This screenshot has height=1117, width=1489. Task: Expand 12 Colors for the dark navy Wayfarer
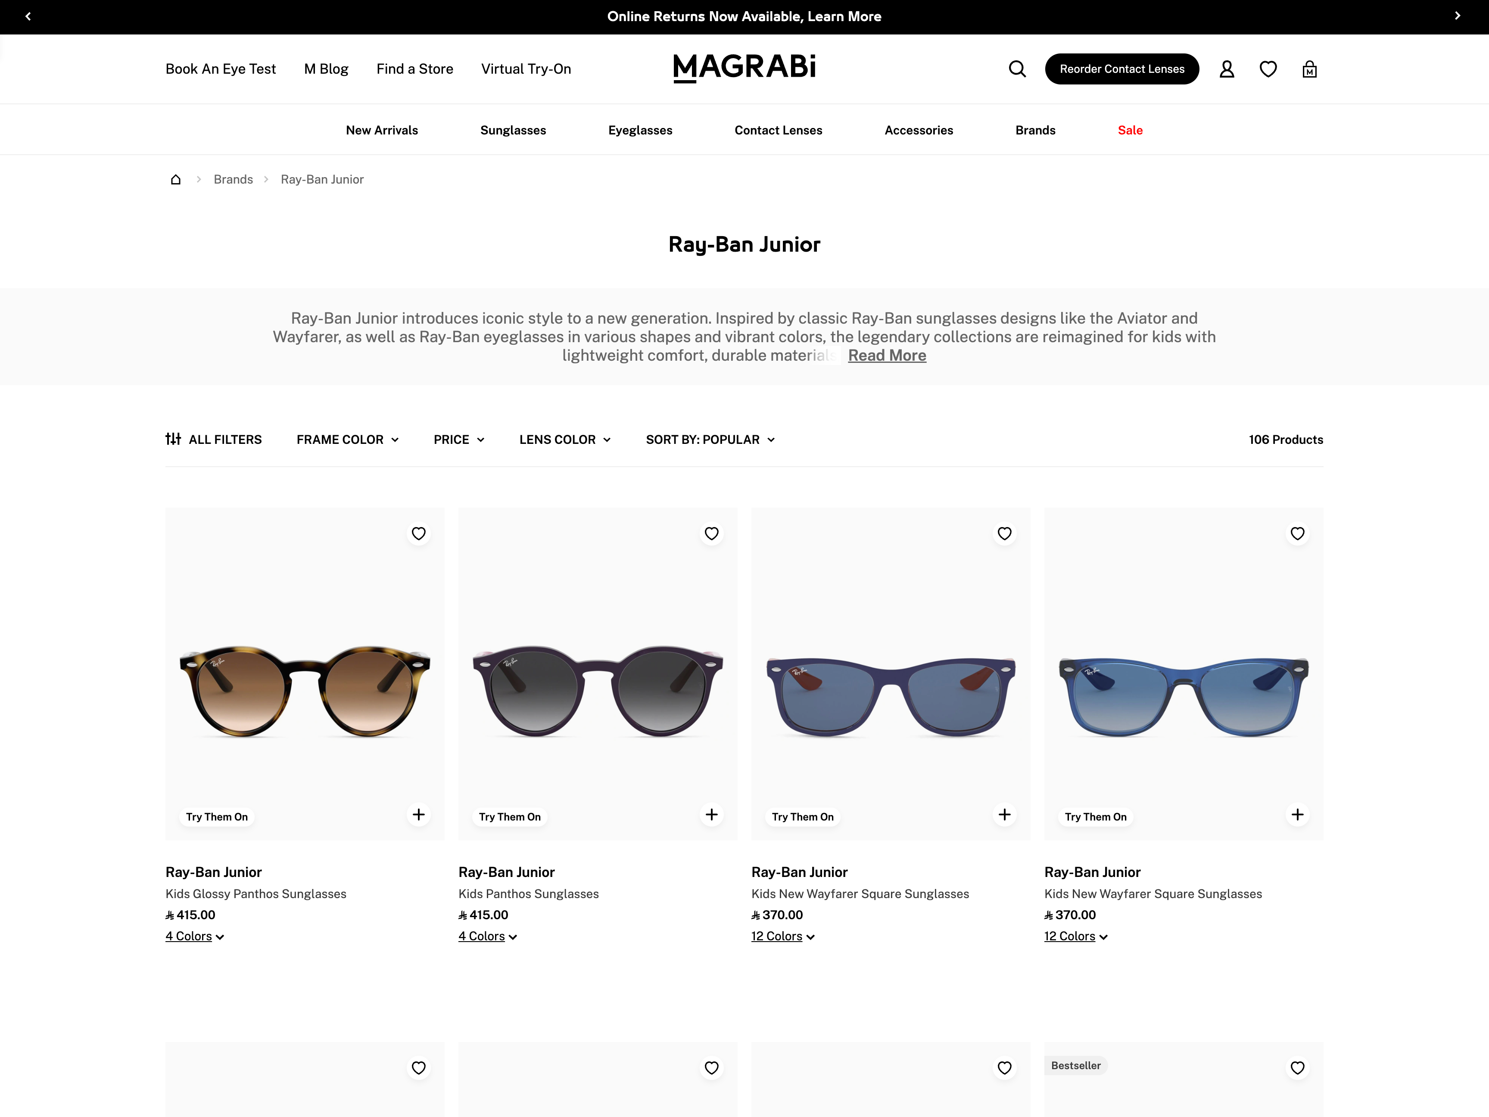point(783,936)
